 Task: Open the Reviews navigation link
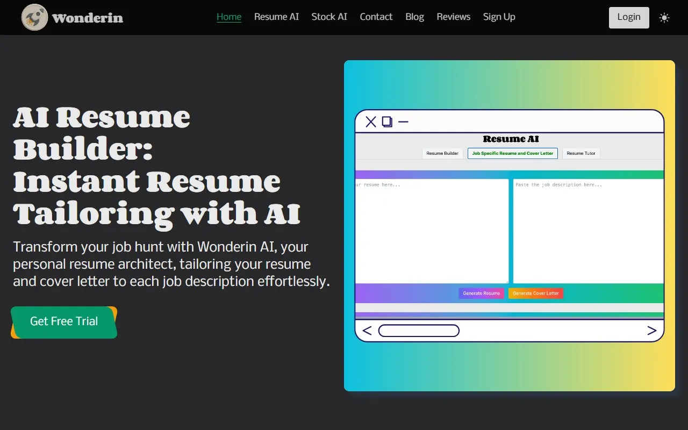453,17
